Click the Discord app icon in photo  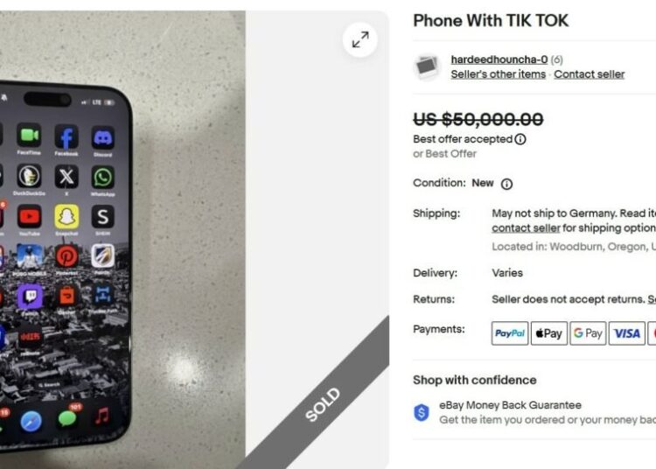[x=103, y=137]
